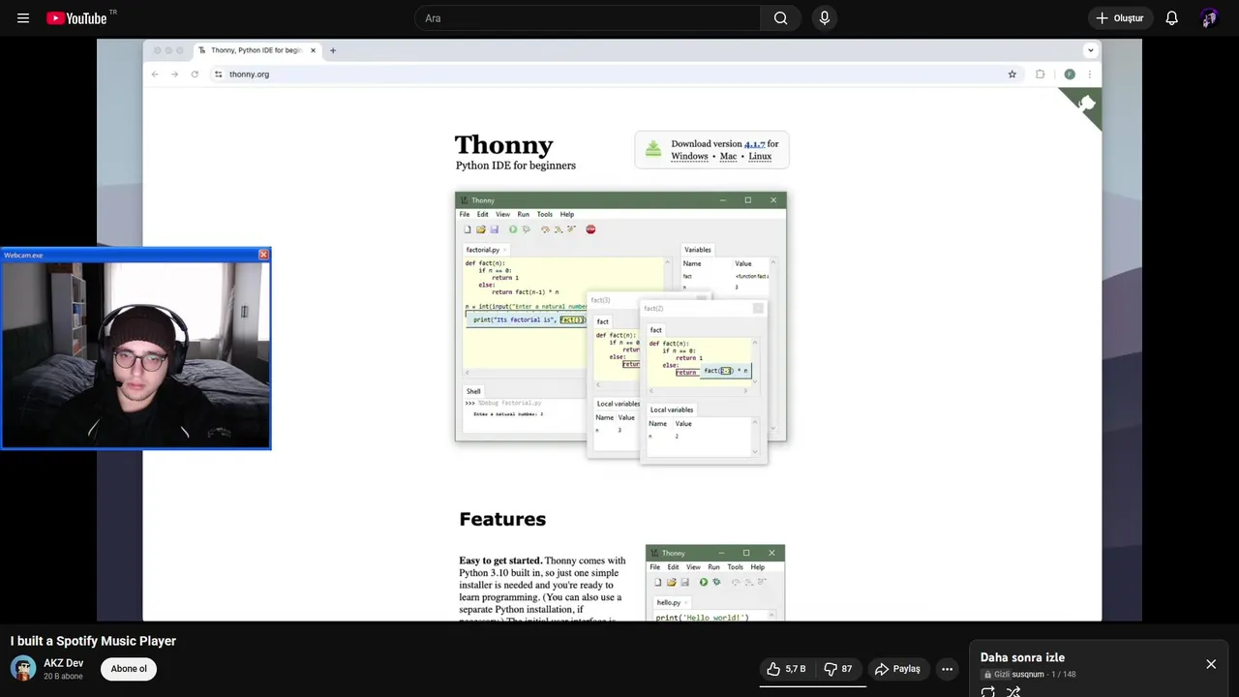Image resolution: width=1239 pixels, height=697 pixels.
Task: Open Run menu in factorial.py Thonny screenshot
Action: [x=523, y=214]
